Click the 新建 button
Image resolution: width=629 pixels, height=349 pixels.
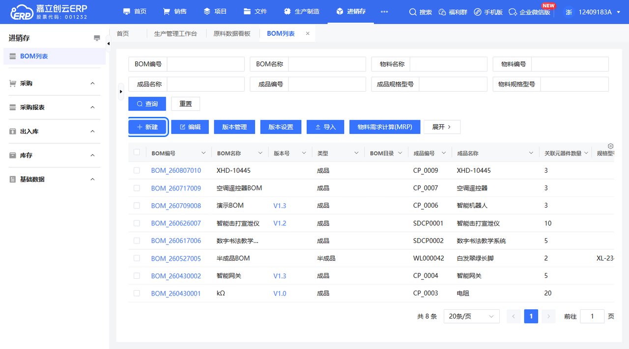(x=147, y=127)
